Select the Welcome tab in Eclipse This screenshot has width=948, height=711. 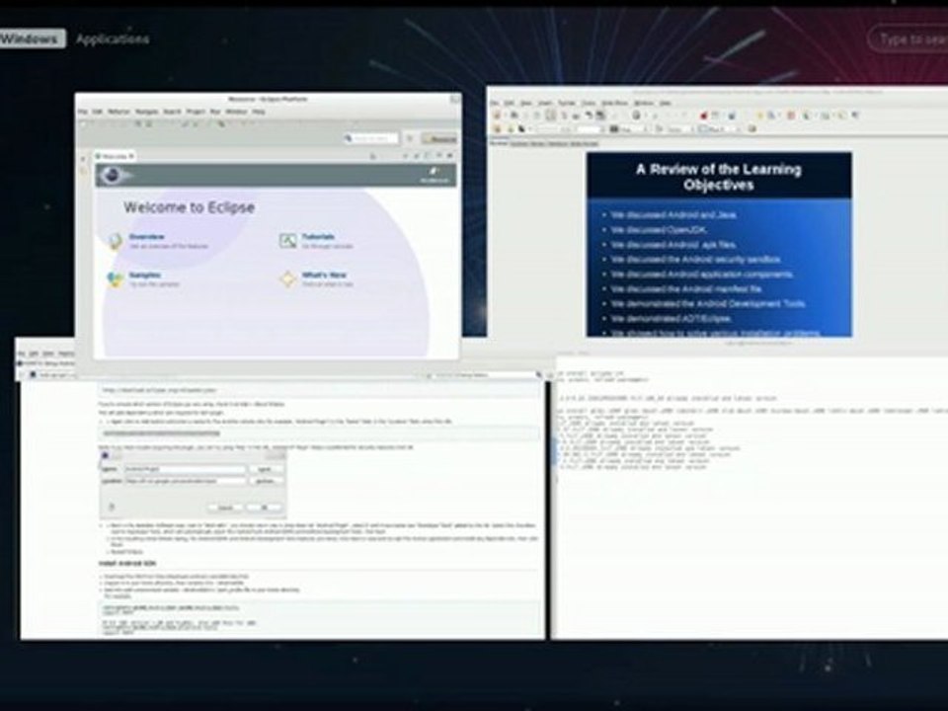[x=113, y=157]
